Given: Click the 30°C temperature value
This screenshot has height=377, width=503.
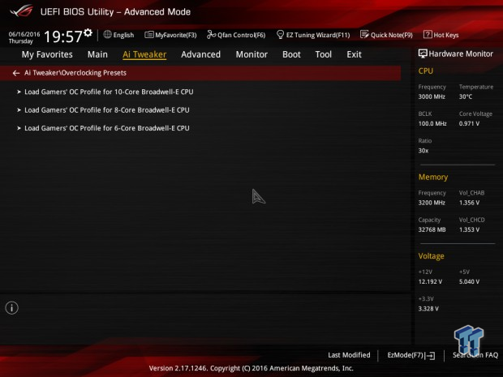Looking at the screenshot, I should click(466, 96).
